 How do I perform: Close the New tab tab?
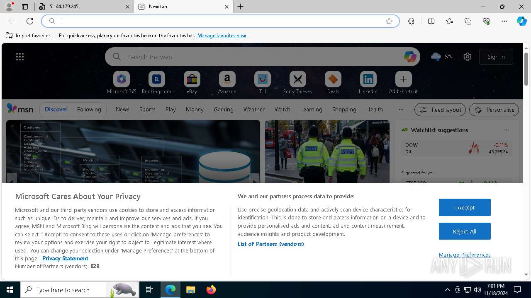pyautogui.click(x=227, y=7)
